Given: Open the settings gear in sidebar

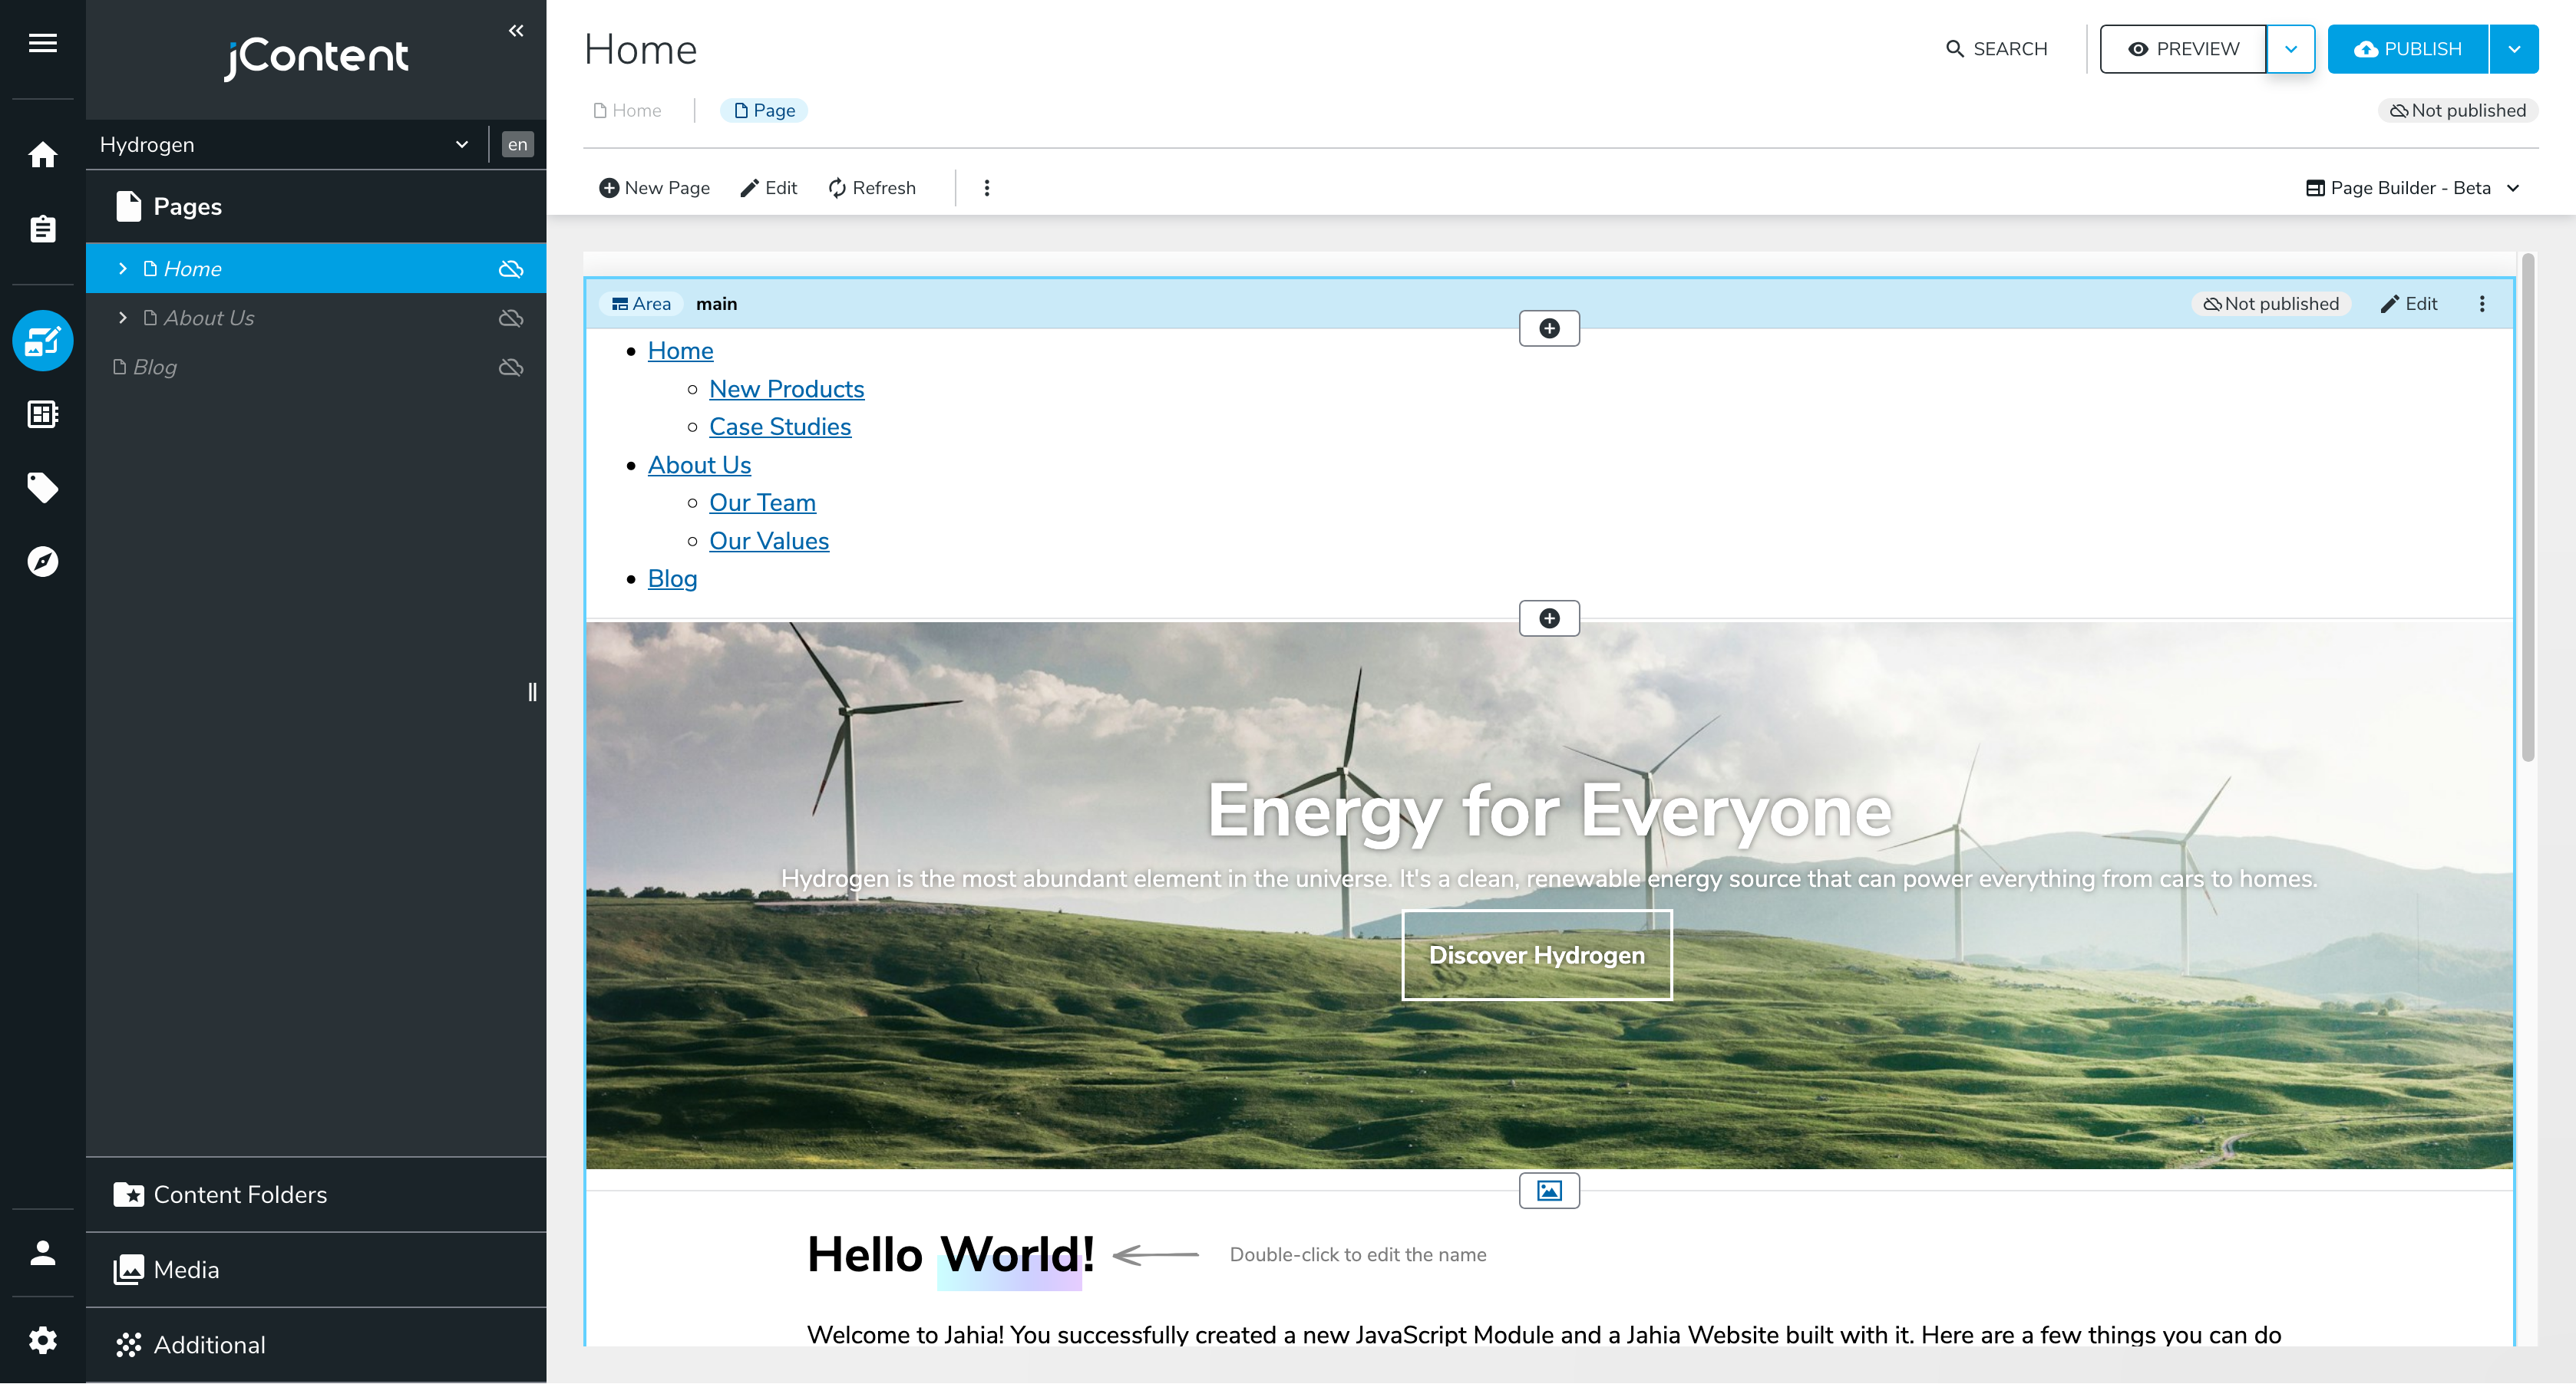Looking at the screenshot, I should click(x=42, y=1340).
